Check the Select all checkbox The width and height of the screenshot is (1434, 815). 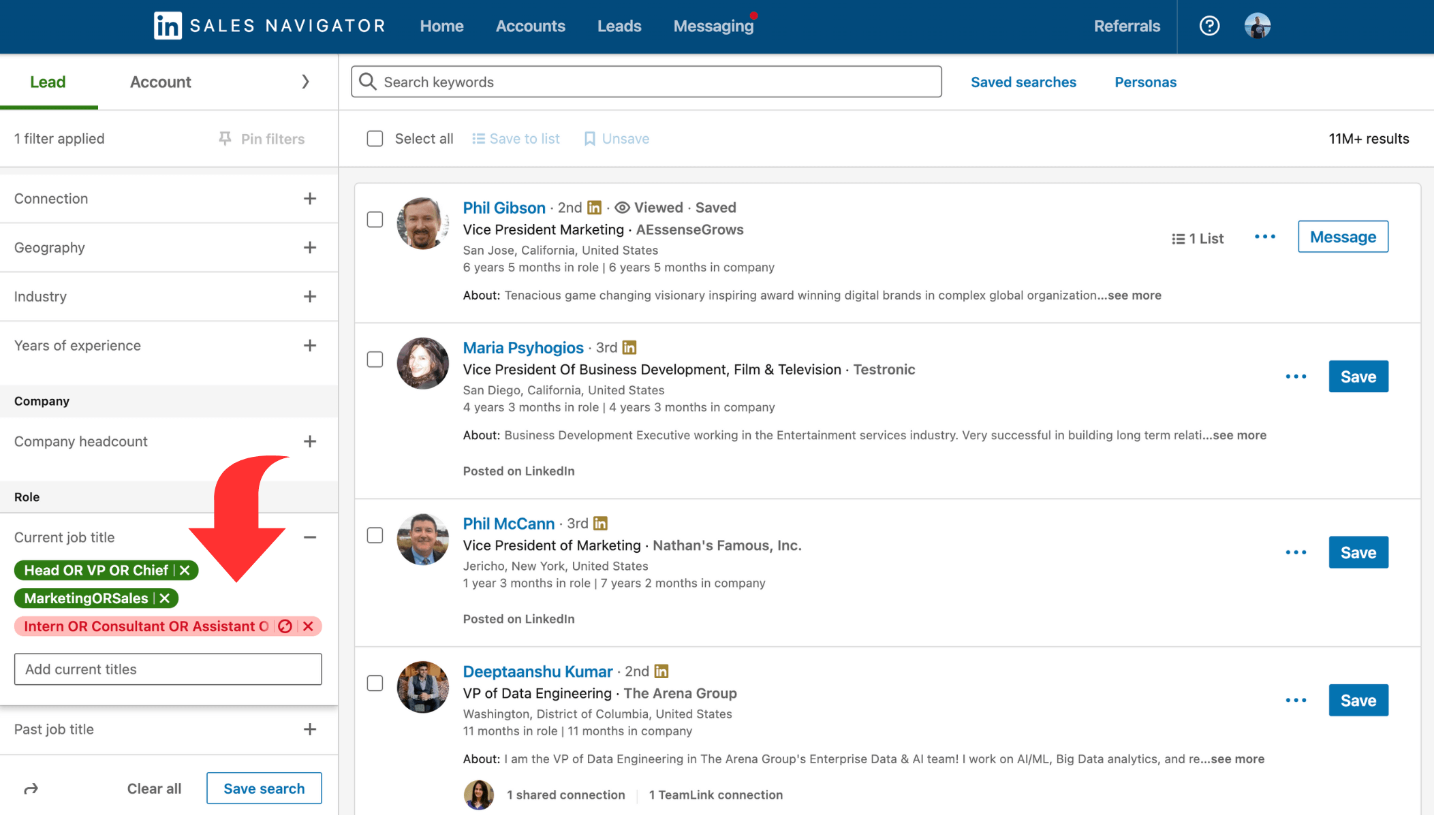(375, 139)
